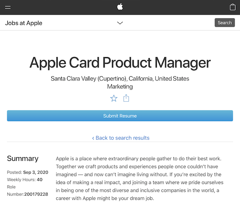Click the Jobs at Apple title
The width and height of the screenshot is (240, 204).
(x=24, y=23)
